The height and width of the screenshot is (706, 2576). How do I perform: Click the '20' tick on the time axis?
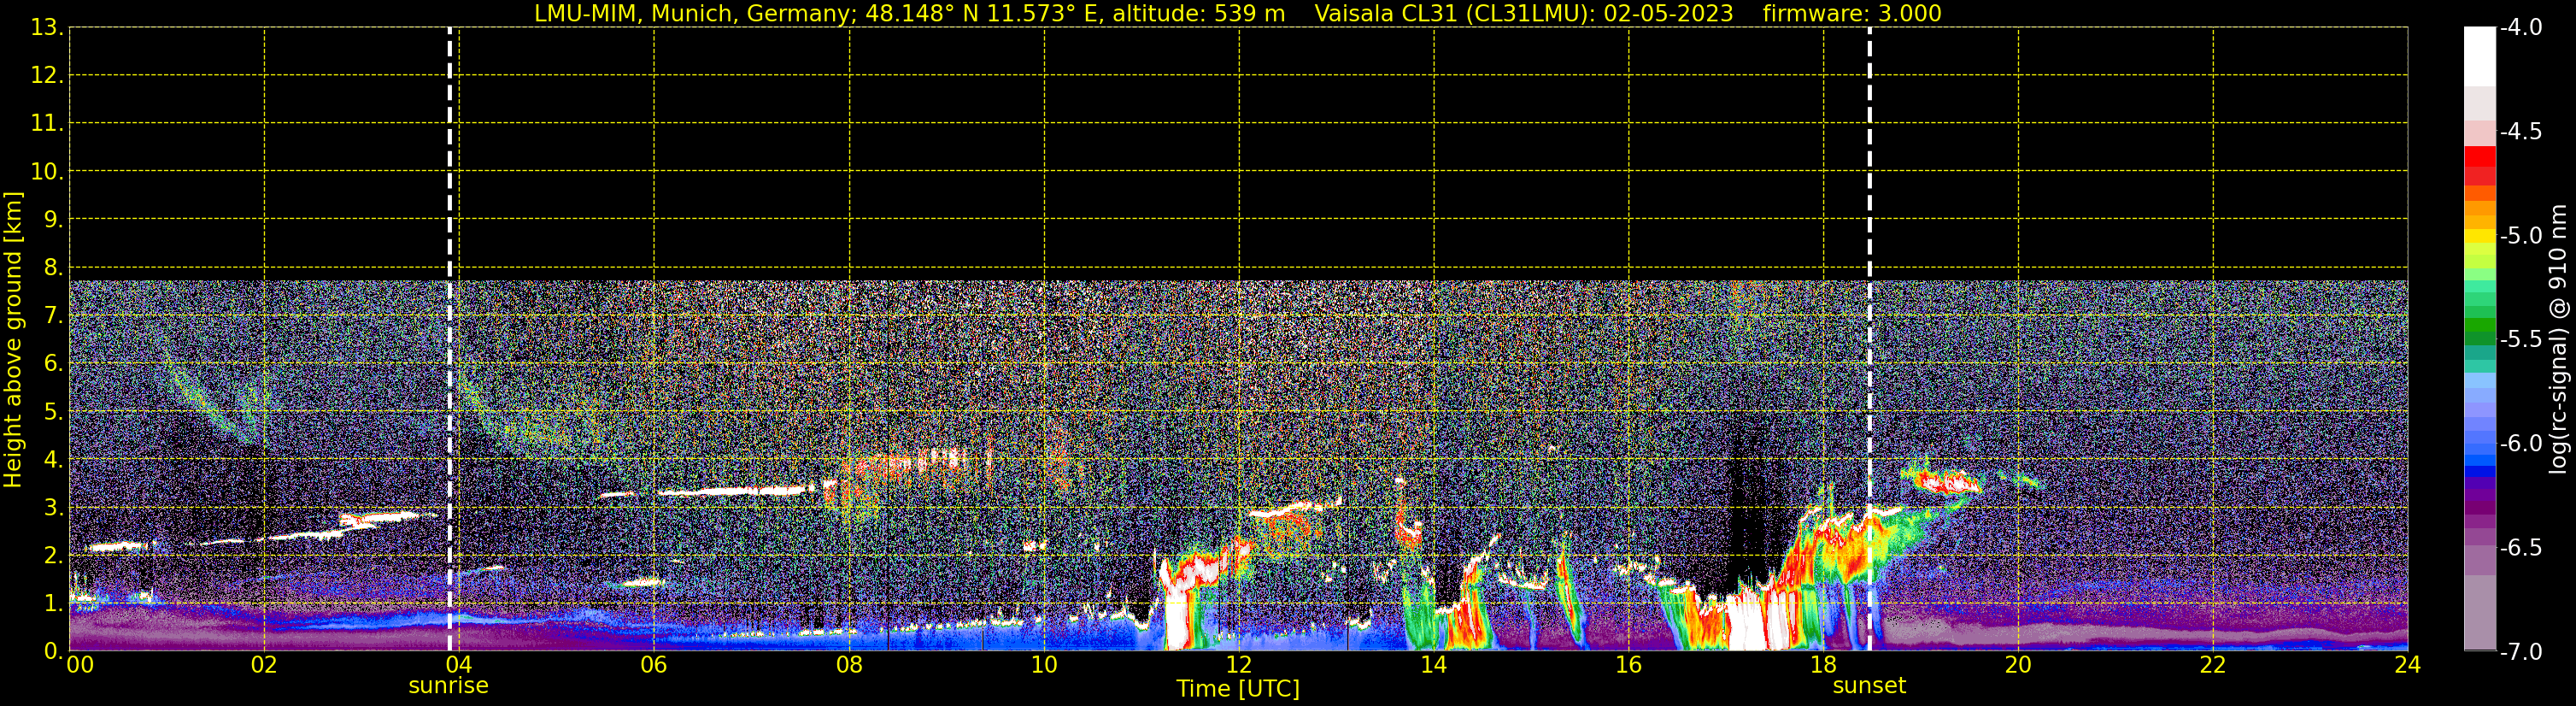point(2018,665)
